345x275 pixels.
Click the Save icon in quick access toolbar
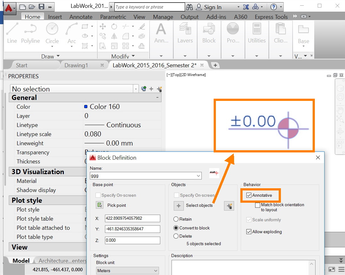point(41,7)
